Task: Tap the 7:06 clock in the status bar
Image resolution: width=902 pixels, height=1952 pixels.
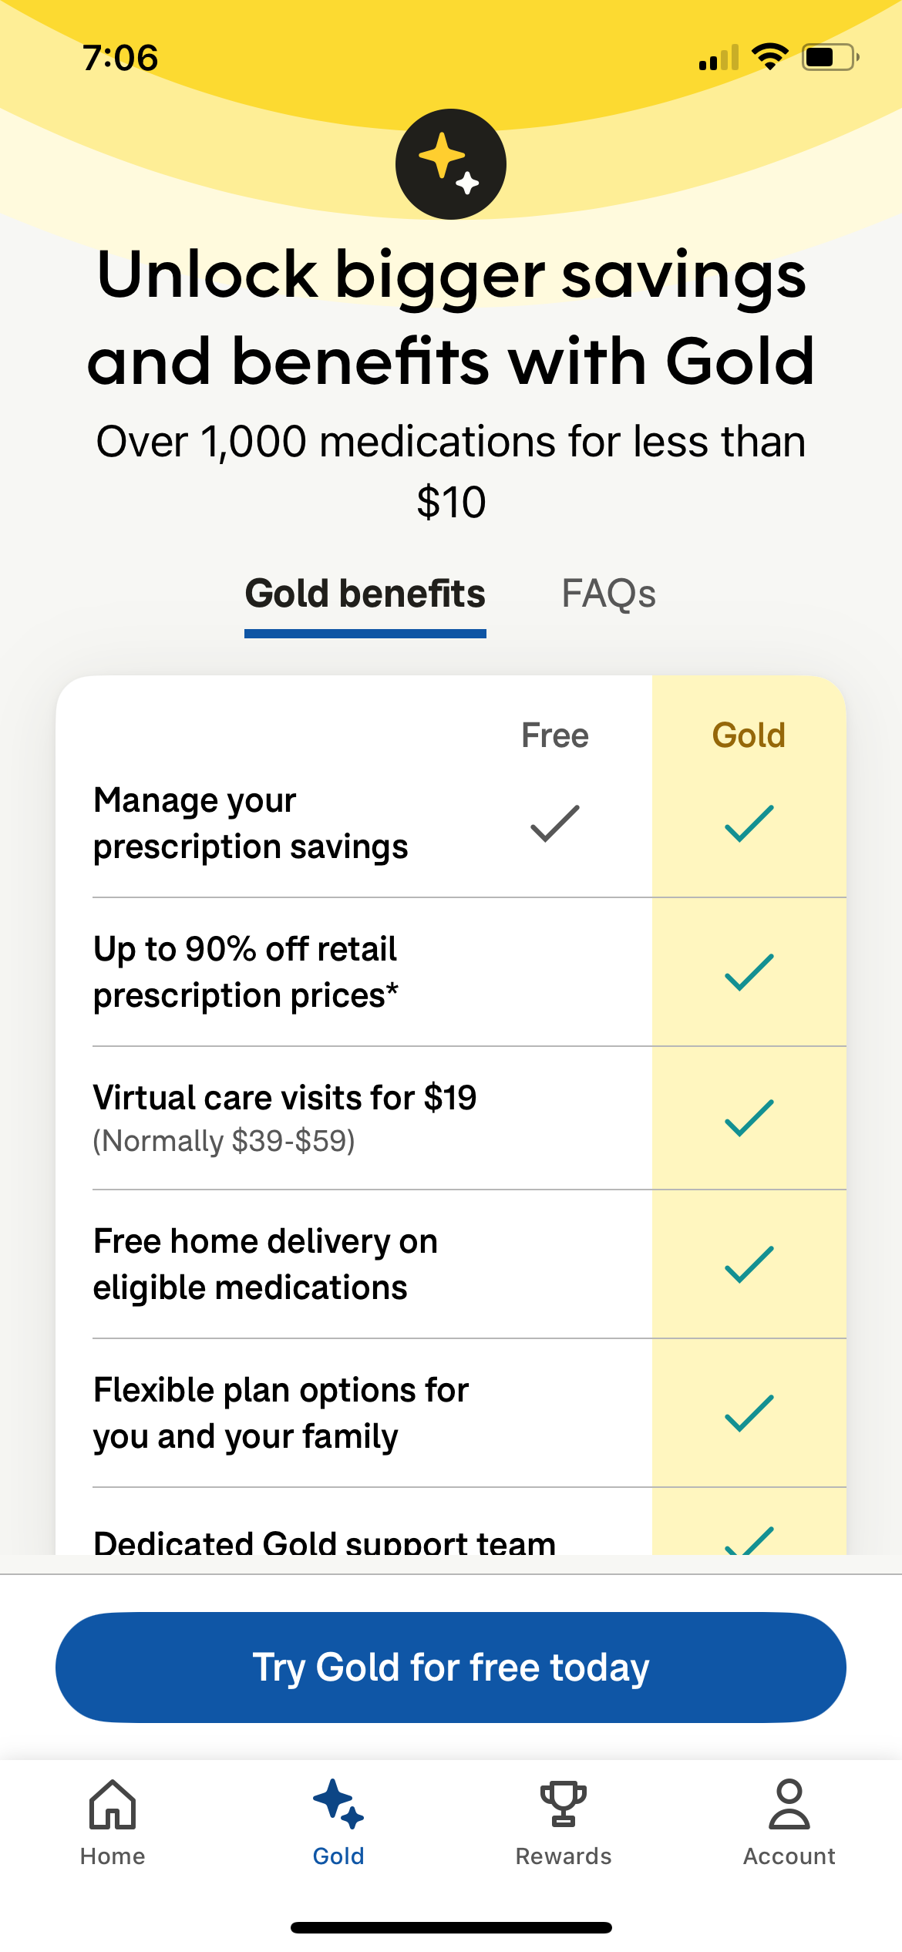Action: (x=121, y=56)
